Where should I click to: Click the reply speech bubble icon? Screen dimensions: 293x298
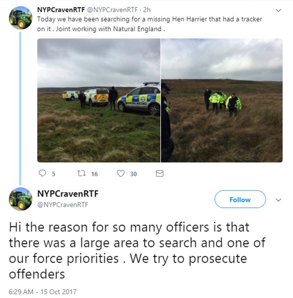coord(42,173)
